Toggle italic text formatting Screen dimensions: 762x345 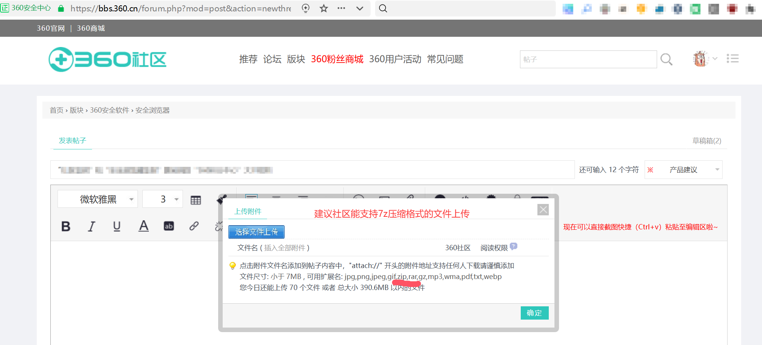(91, 226)
